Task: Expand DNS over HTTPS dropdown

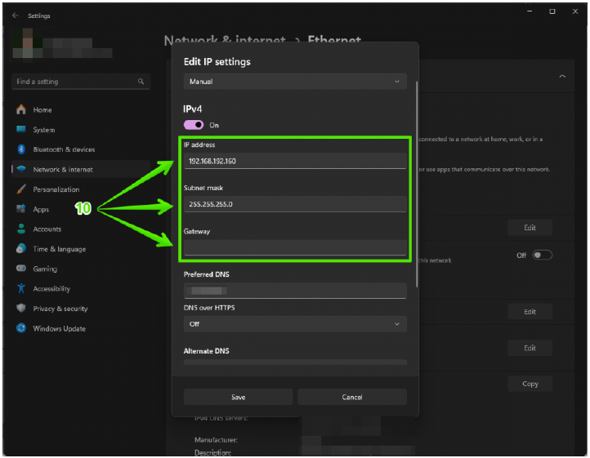Action: tap(294, 324)
